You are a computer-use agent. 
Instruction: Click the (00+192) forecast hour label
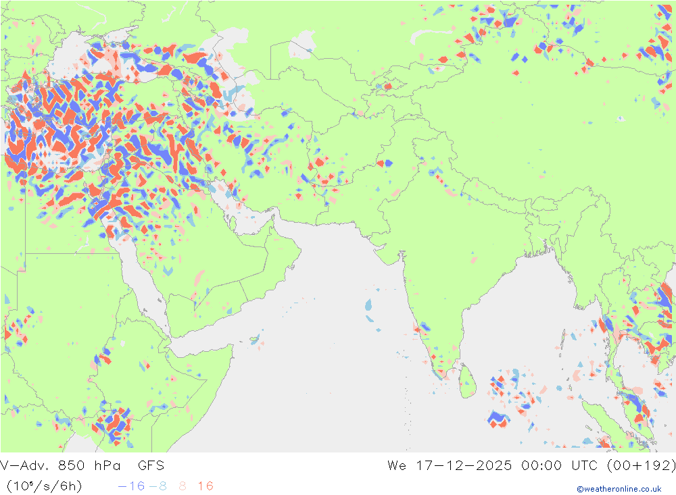(x=641, y=466)
